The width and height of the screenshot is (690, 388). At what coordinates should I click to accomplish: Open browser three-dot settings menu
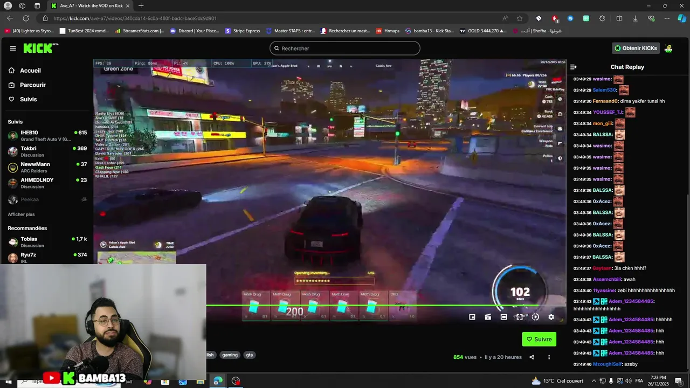coord(667,18)
